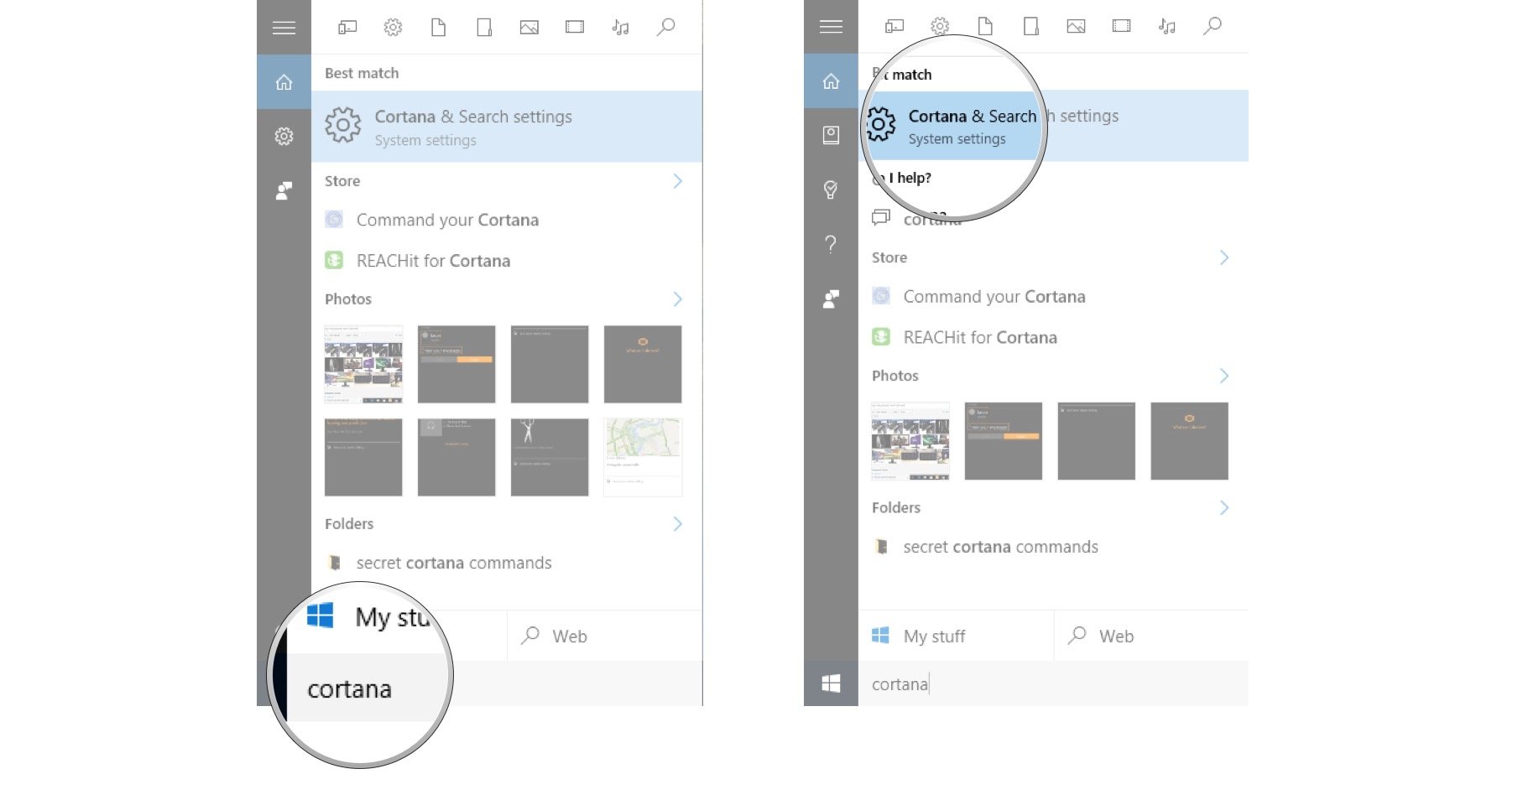Open headphones photo thumbnail in left screenshot

(x=456, y=457)
